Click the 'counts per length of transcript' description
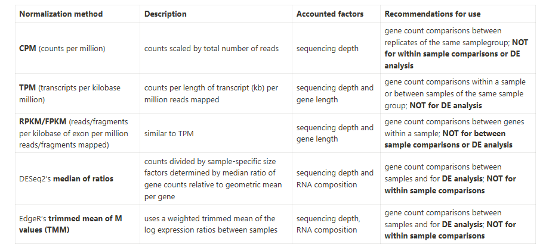The width and height of the screenshot is (546, 248). pyautogui.click(x=211, y=93)
